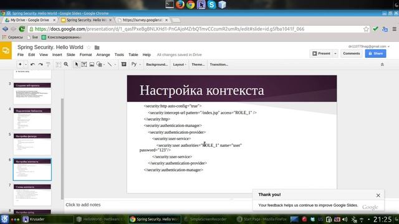
Task: Click the zoom to fit icon
Action: point(58,65)
